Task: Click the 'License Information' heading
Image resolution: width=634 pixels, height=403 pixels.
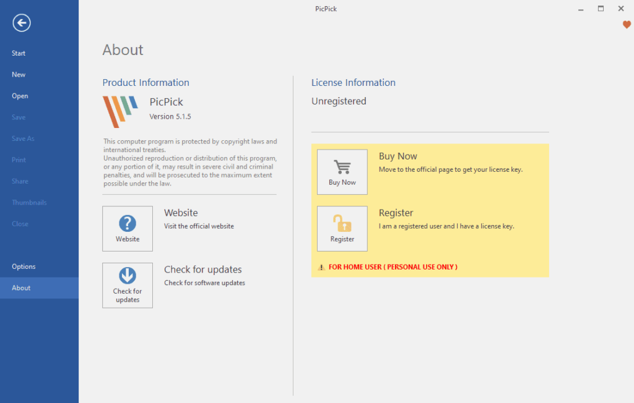Action: (354, 82)
